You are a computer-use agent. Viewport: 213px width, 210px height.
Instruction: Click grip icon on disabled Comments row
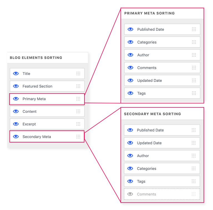194,194
